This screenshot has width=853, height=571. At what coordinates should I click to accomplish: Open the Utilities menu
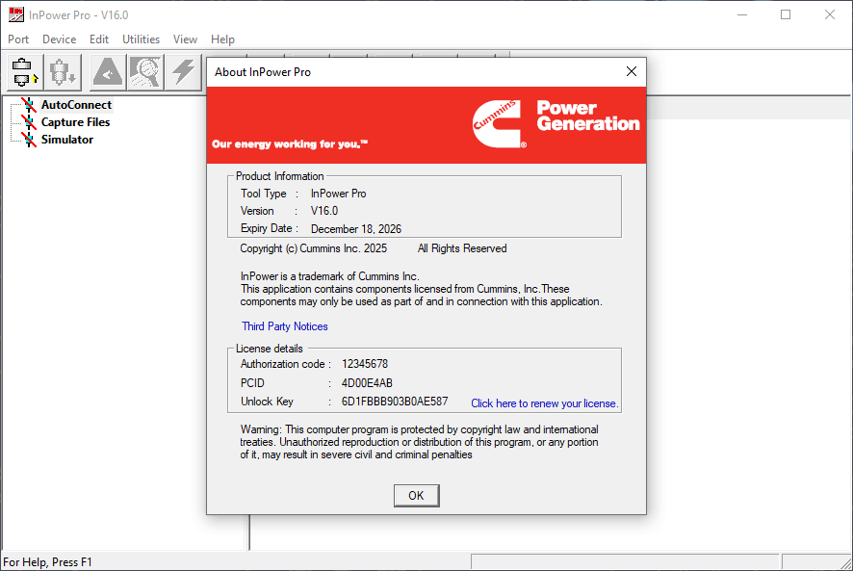141,39
